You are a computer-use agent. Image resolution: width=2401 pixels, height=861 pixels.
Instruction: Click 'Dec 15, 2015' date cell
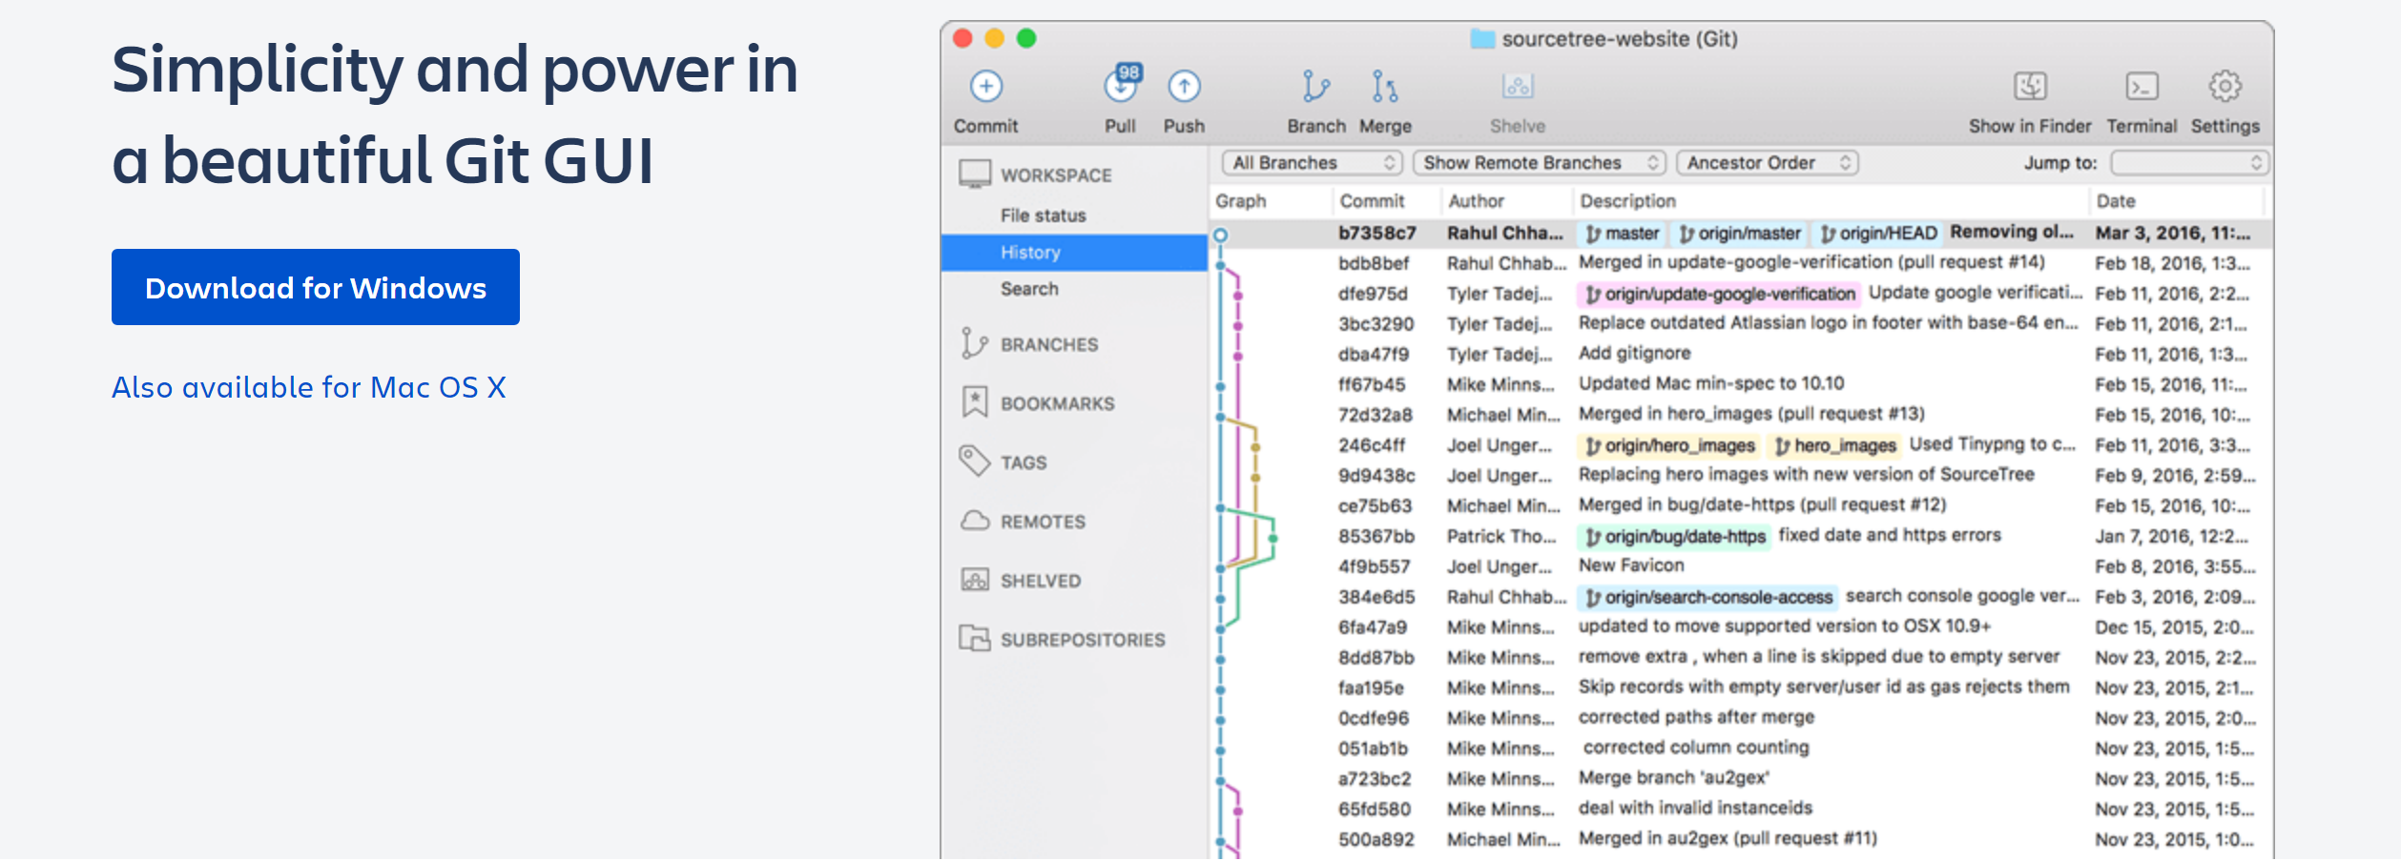(2174, 627)
